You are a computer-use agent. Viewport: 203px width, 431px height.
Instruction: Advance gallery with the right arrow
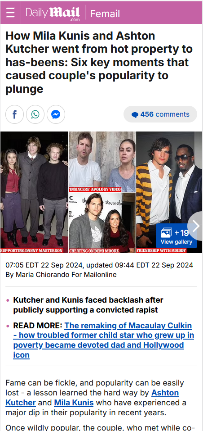point(195,226)
